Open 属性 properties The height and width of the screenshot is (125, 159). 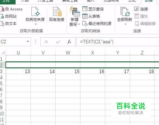[x=141, y=16]
